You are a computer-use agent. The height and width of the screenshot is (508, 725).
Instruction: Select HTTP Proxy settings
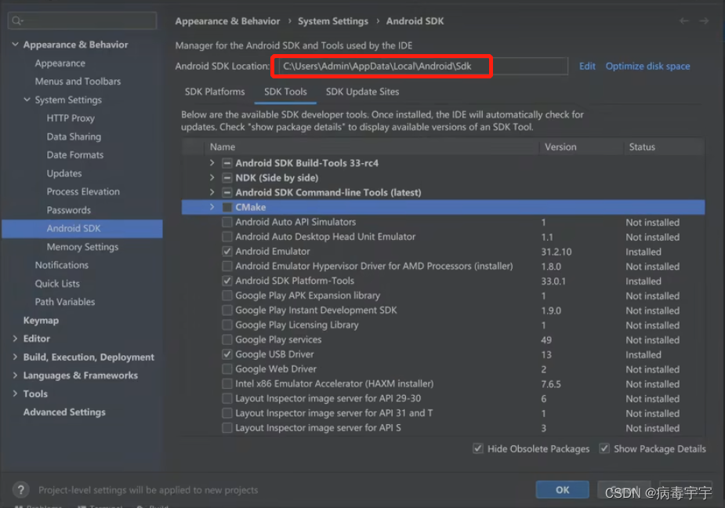(x=71, y=118)
